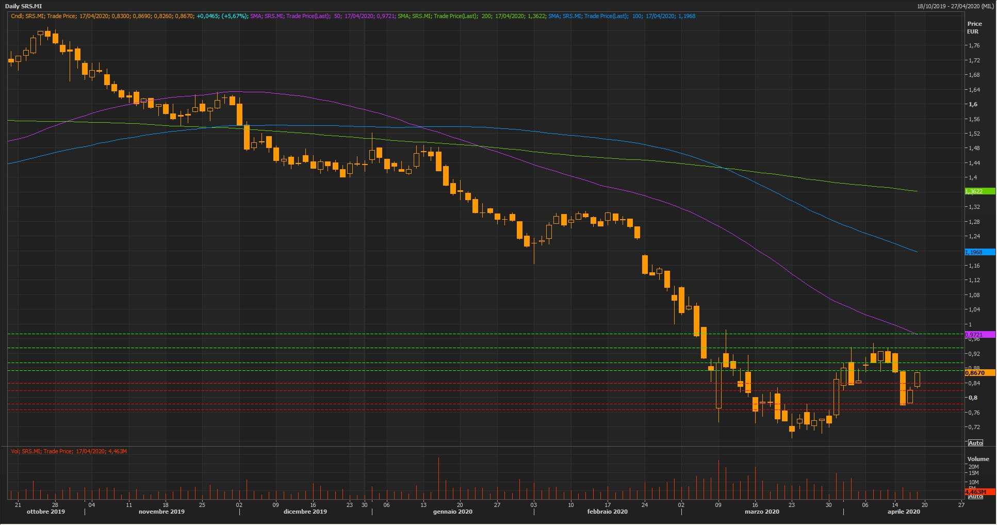
Task: Select the orange Cndl SRS.MI candle legend entry
Action: (102, 16)
